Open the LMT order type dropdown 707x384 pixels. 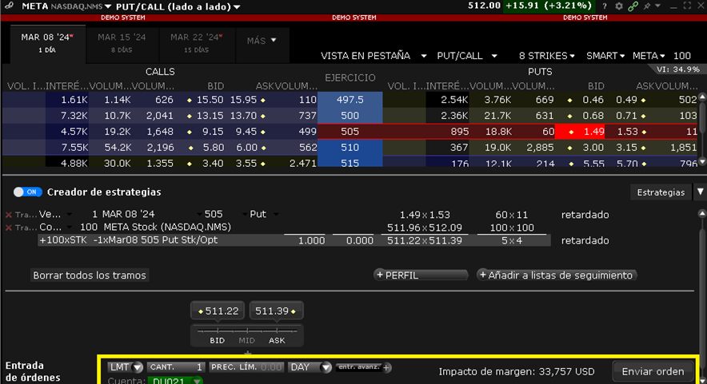point(126,368)
